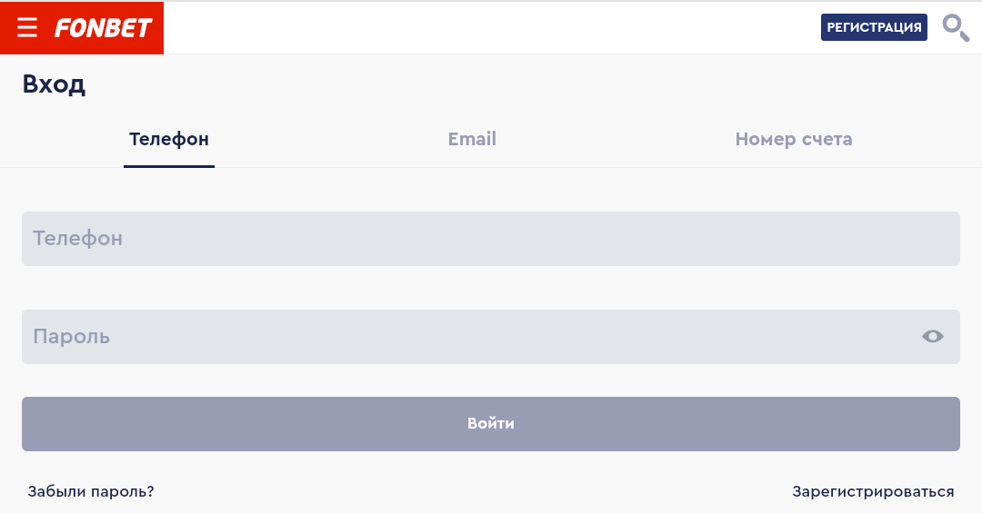The width and height of the screenshot is (982, 513).
Task: Expand the side navigation via three-lines icon
Action: point(27,27)
